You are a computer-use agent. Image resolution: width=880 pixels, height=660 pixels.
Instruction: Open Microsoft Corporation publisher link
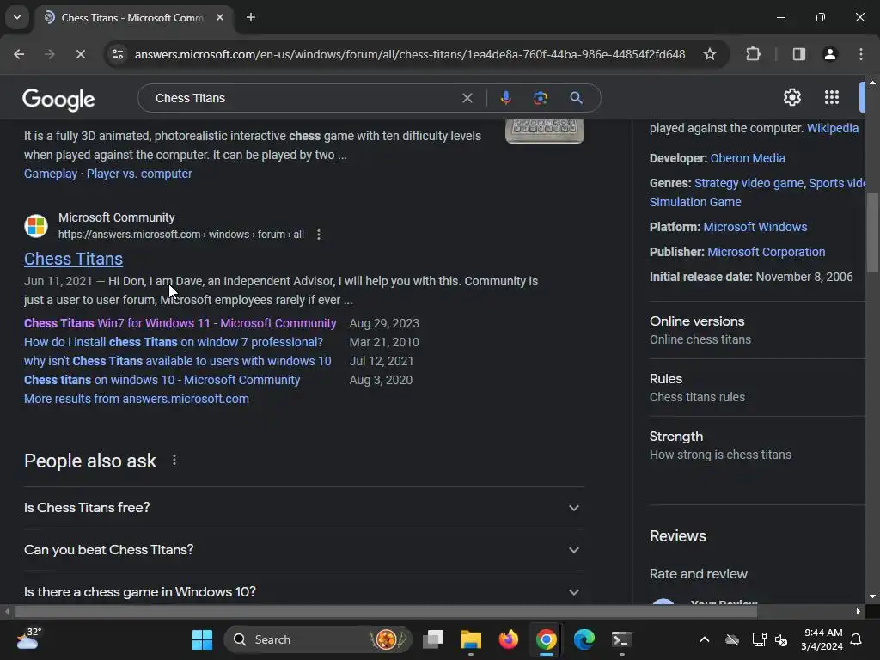click(766, 252)
